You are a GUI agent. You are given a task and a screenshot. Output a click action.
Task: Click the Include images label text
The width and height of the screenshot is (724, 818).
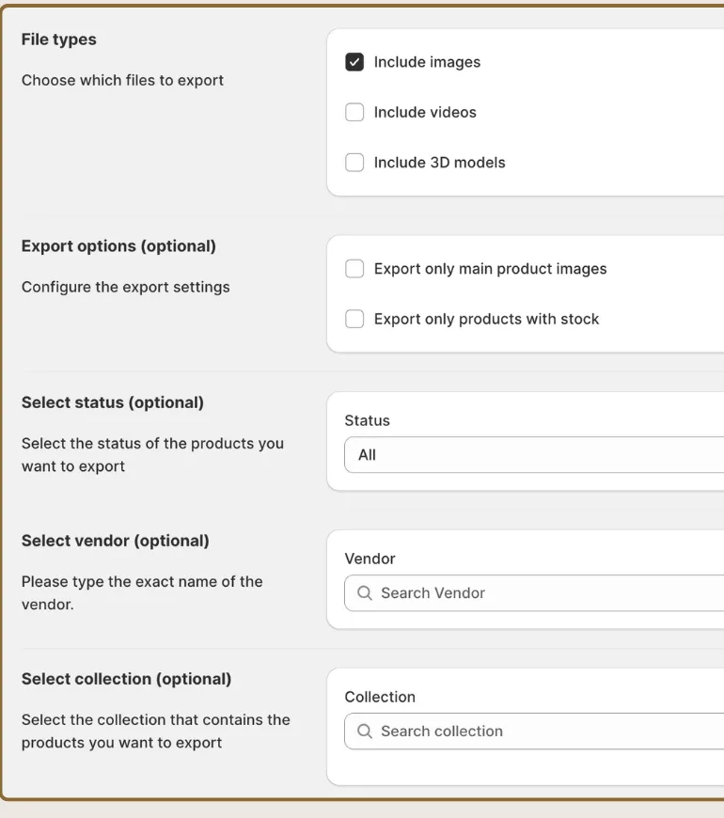pos(427,62)
